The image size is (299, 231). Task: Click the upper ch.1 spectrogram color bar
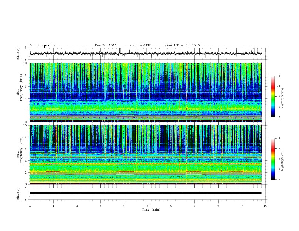(x=273, y=97)
